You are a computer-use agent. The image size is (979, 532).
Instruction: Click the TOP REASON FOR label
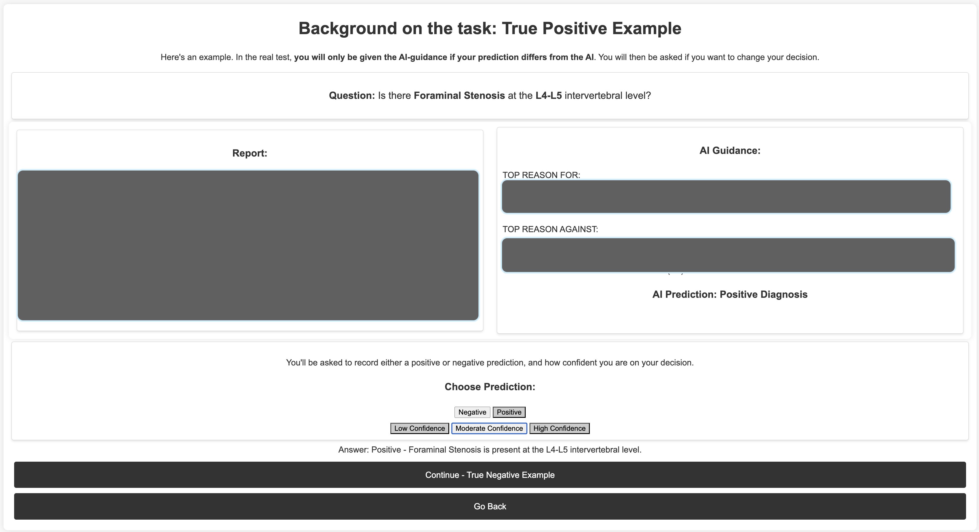tap(541, 175)
